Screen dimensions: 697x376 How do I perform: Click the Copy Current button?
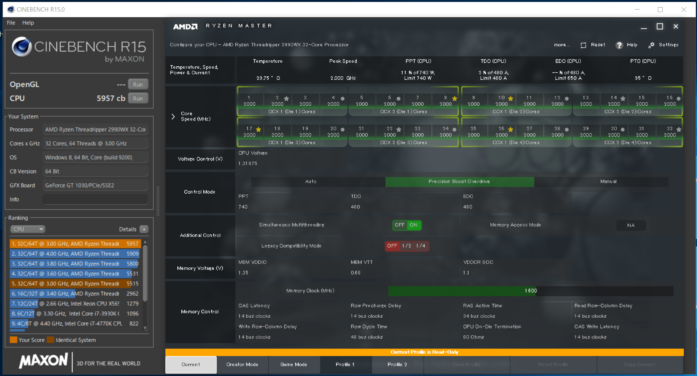point(640,364)
